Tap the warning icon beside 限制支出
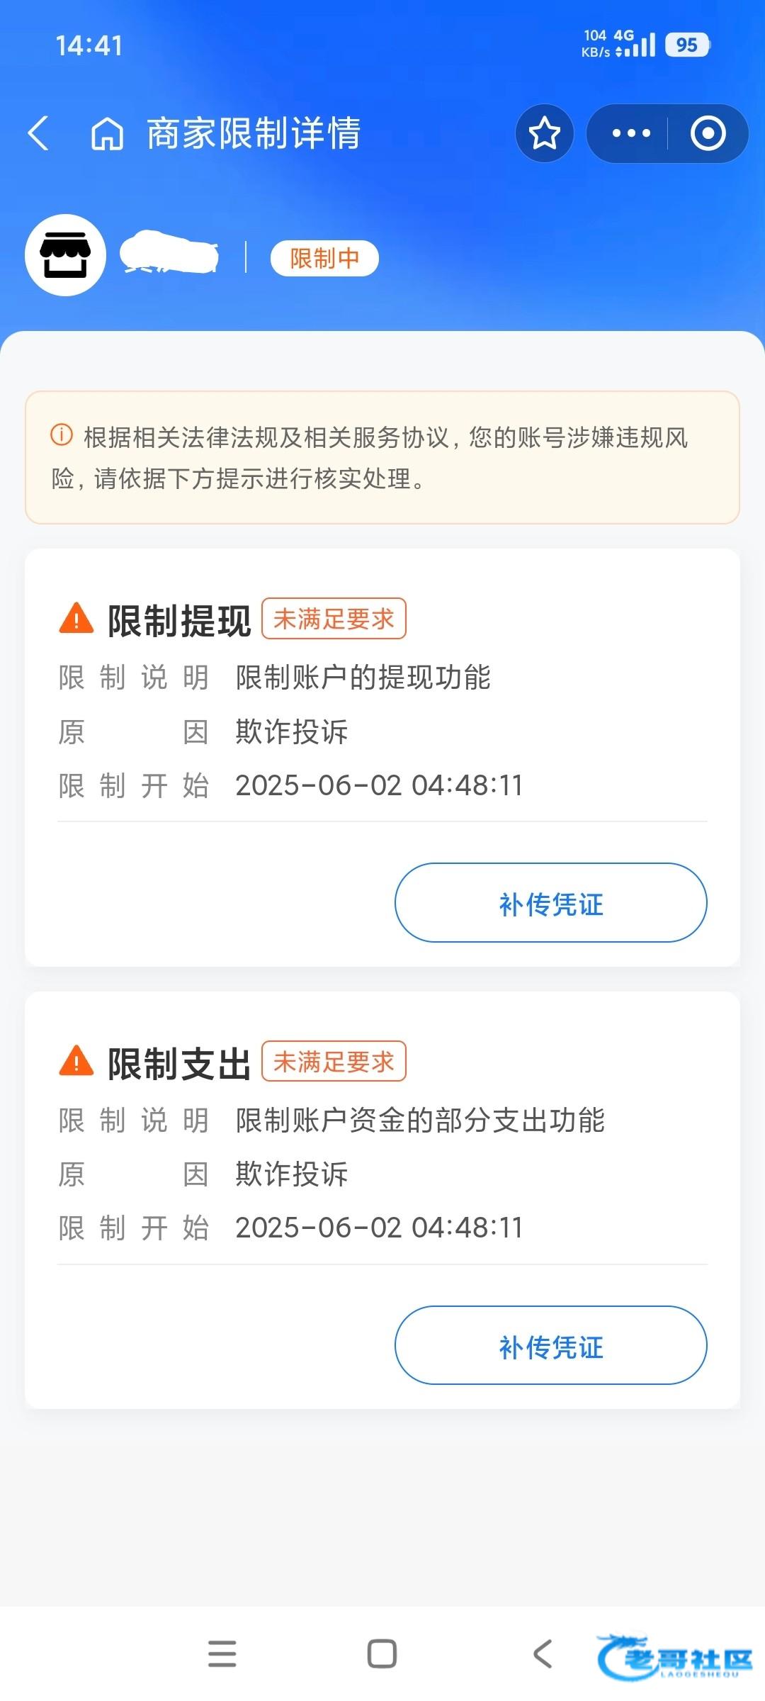The width and height of the screenshot is (765, 1701). click(x=76, y=1061)
